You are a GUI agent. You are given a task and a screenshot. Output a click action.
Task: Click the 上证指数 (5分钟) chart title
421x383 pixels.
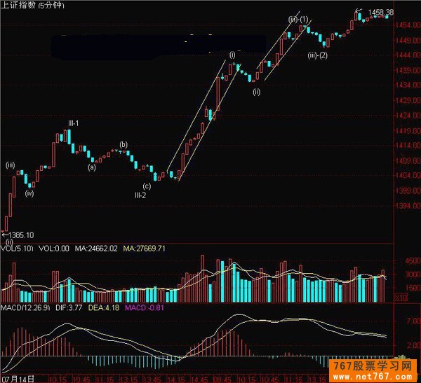tap(32, 5)
